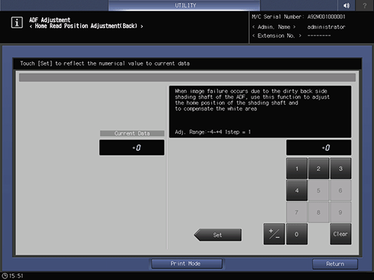Go back with the Return button

click(x=335, y=264)
